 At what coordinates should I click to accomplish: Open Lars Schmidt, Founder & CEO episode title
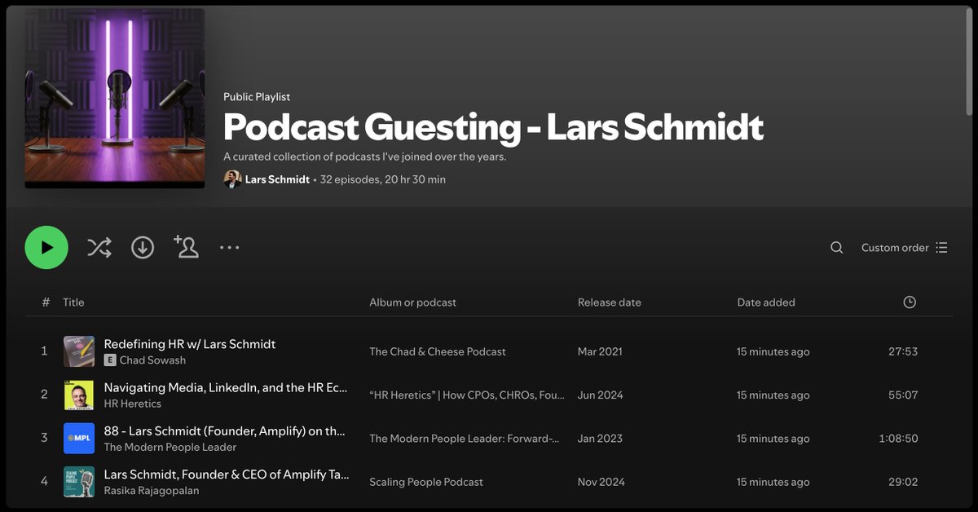coord(227,474)
